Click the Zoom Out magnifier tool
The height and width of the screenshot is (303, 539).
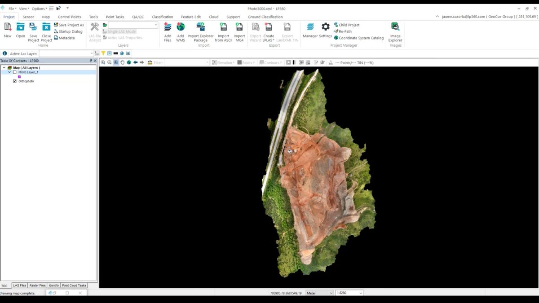coord(109,62)
